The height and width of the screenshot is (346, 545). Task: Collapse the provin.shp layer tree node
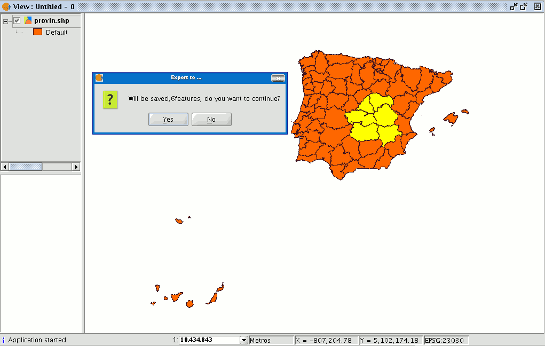coord(5,21)
